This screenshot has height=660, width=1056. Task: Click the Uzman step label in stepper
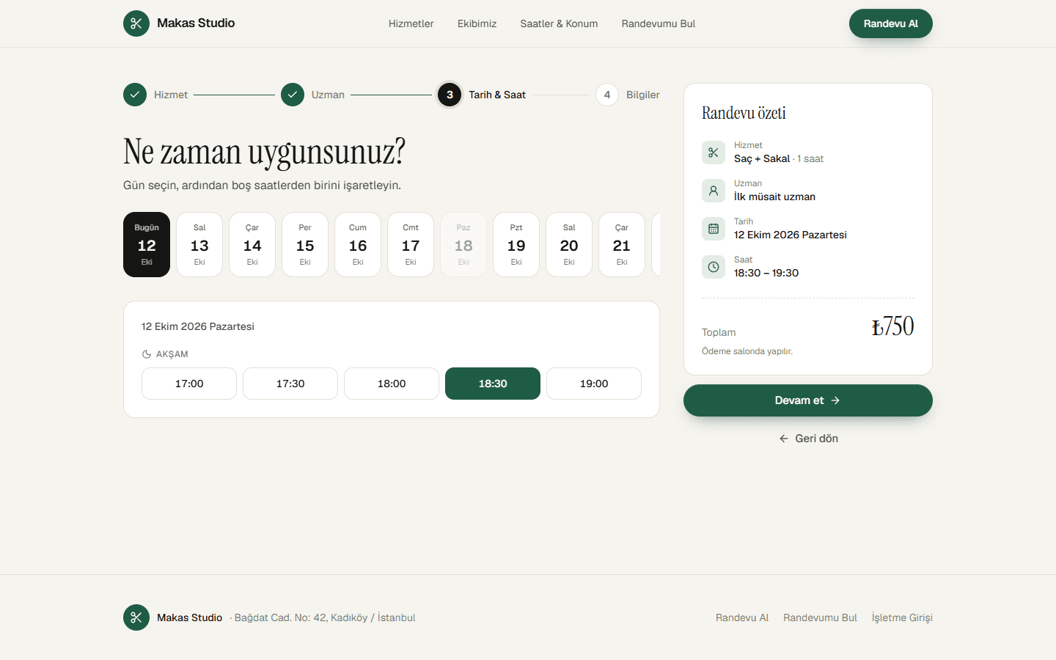pos(328,95)
